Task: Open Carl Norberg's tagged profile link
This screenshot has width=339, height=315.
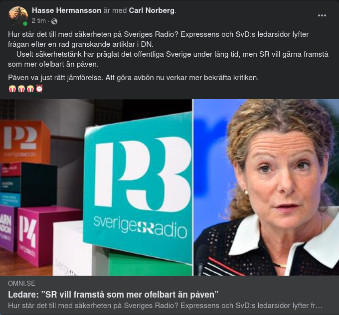Action: click(x=152, y=10)
